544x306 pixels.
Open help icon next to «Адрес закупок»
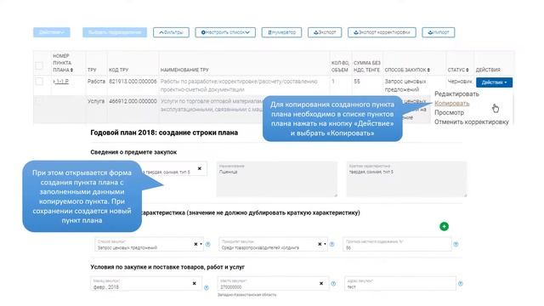461,283
